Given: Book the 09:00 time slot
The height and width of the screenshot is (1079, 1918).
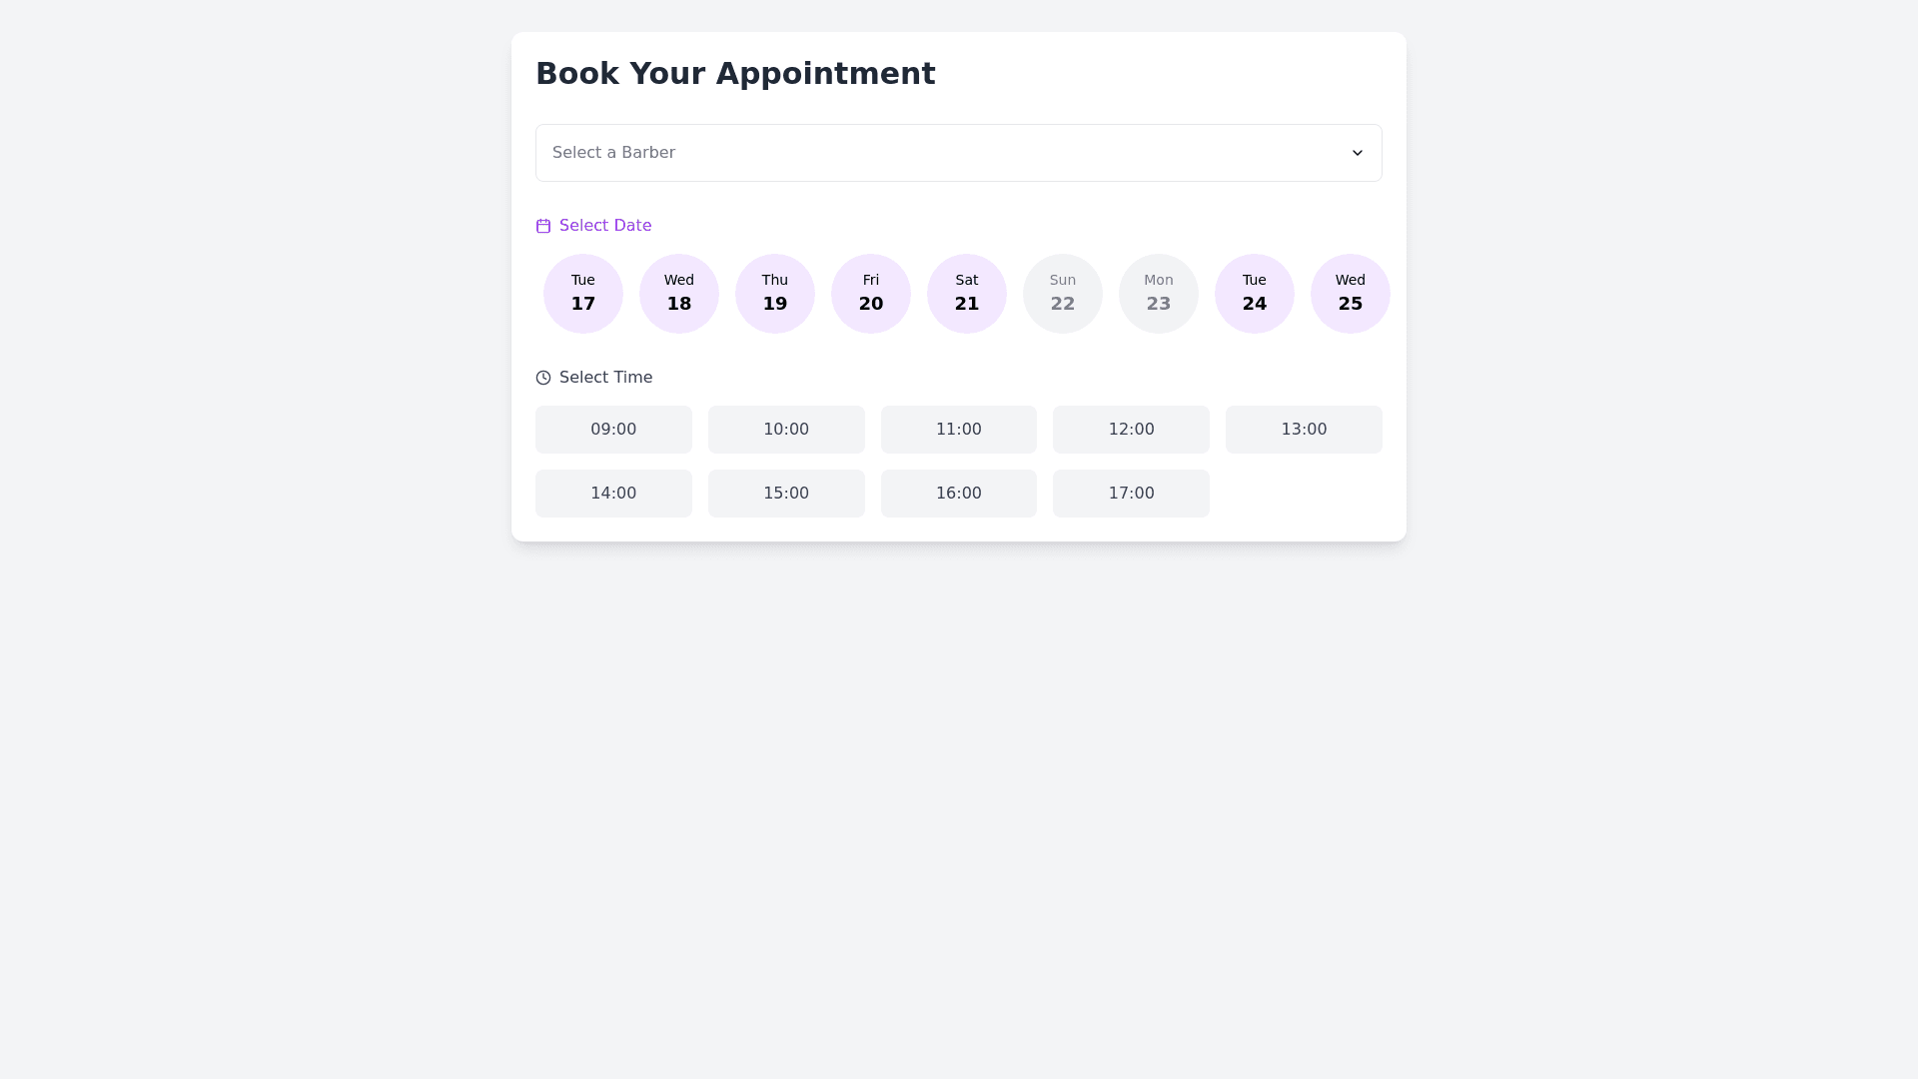Looking at the screenshot, I should pyautogui.click(x=613, y=430).
